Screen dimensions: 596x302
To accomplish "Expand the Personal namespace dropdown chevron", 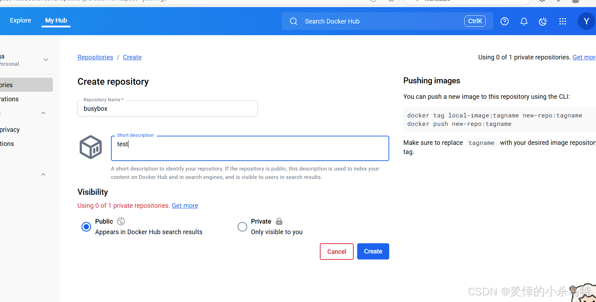I will click(x=46, y=60).
